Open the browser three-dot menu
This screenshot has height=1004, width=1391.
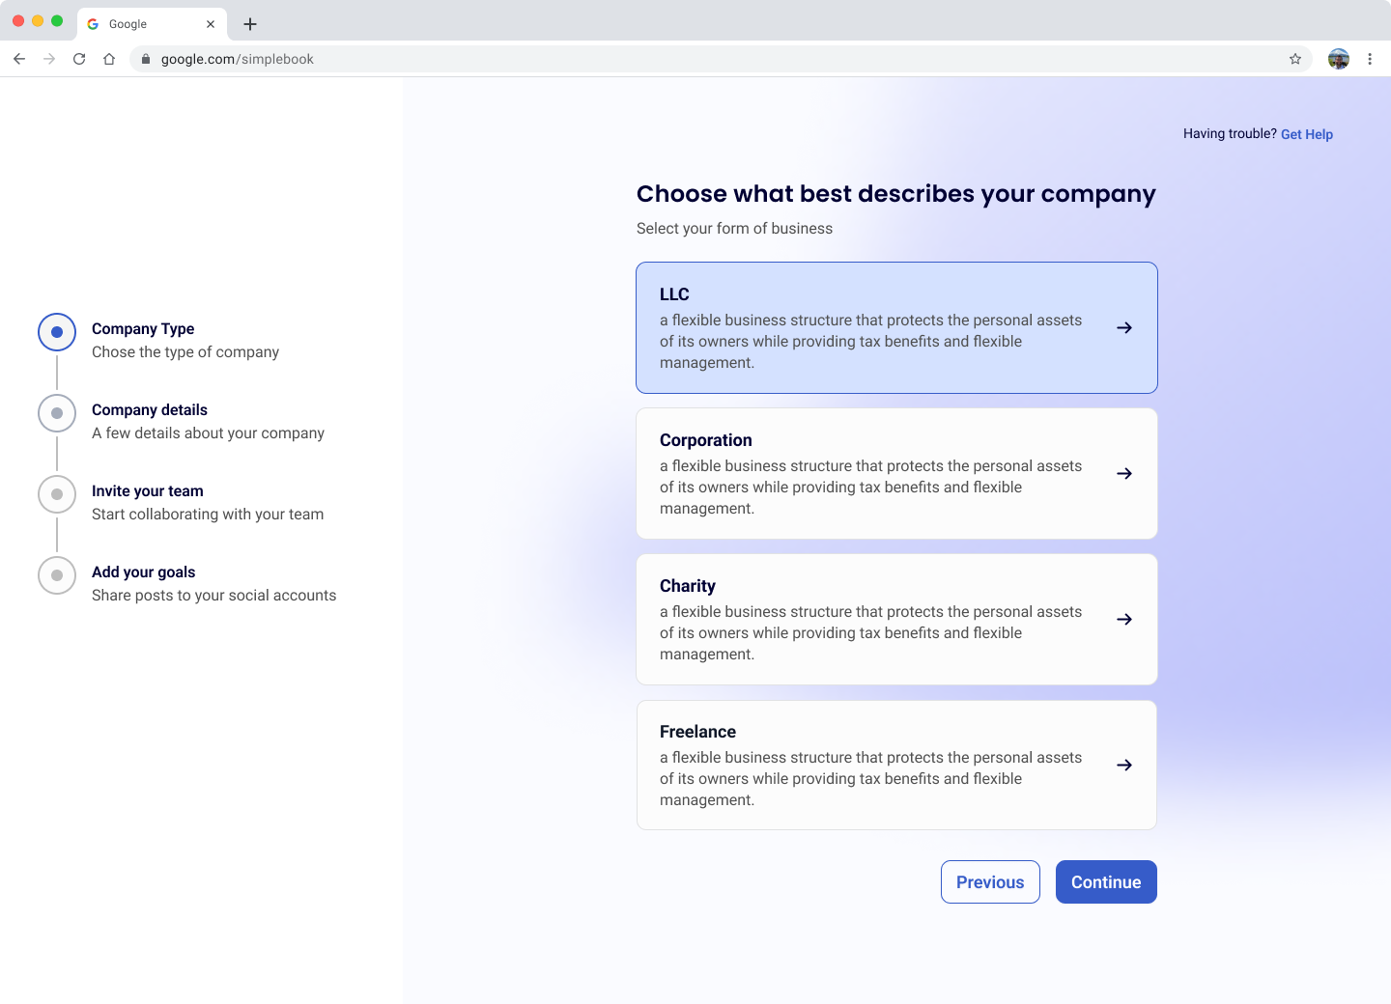coord(1370,59)
